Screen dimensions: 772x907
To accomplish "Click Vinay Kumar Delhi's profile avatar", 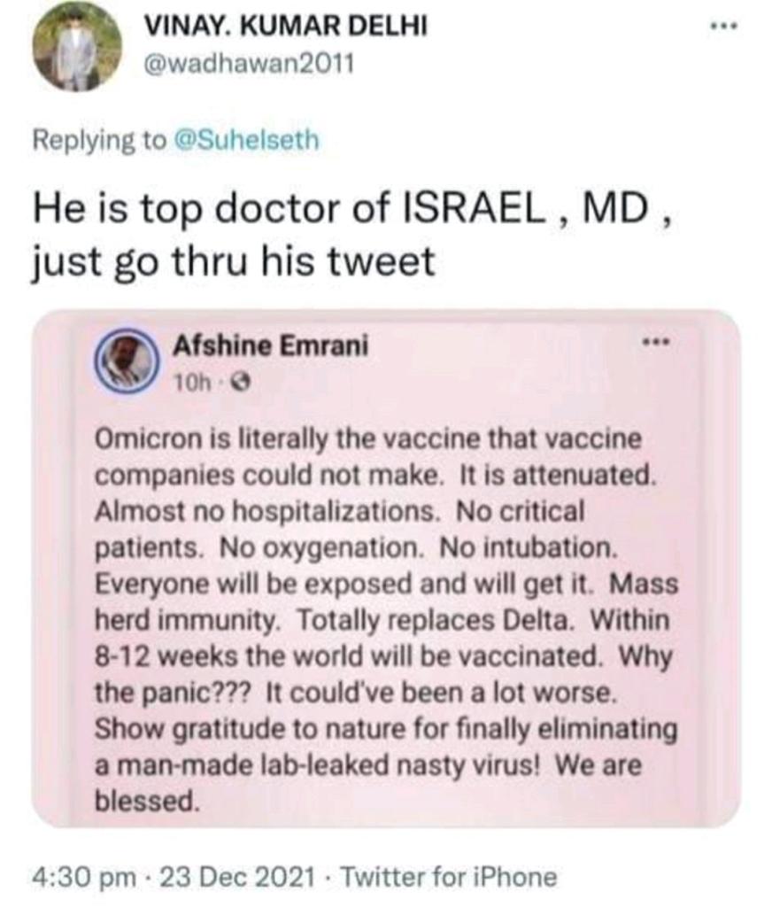I will click(x=77, y=46).
